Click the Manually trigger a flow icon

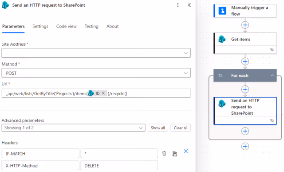click(x=222, y=11)
